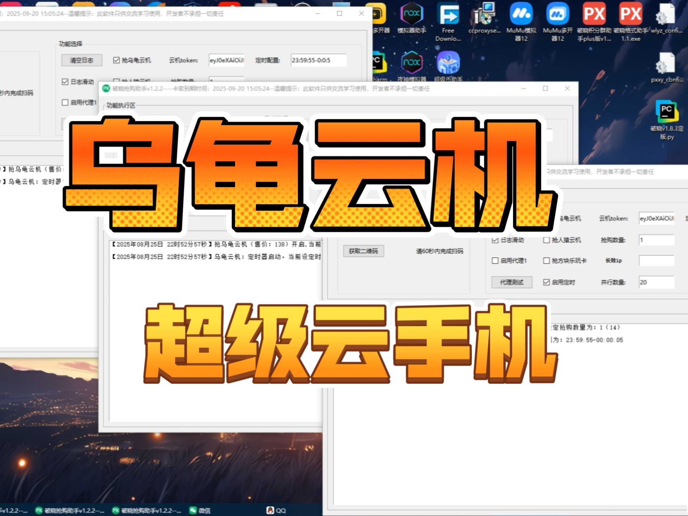Enable 启用代理1 in right window
The height and width of the screenshot is (516, 688).
495,261
